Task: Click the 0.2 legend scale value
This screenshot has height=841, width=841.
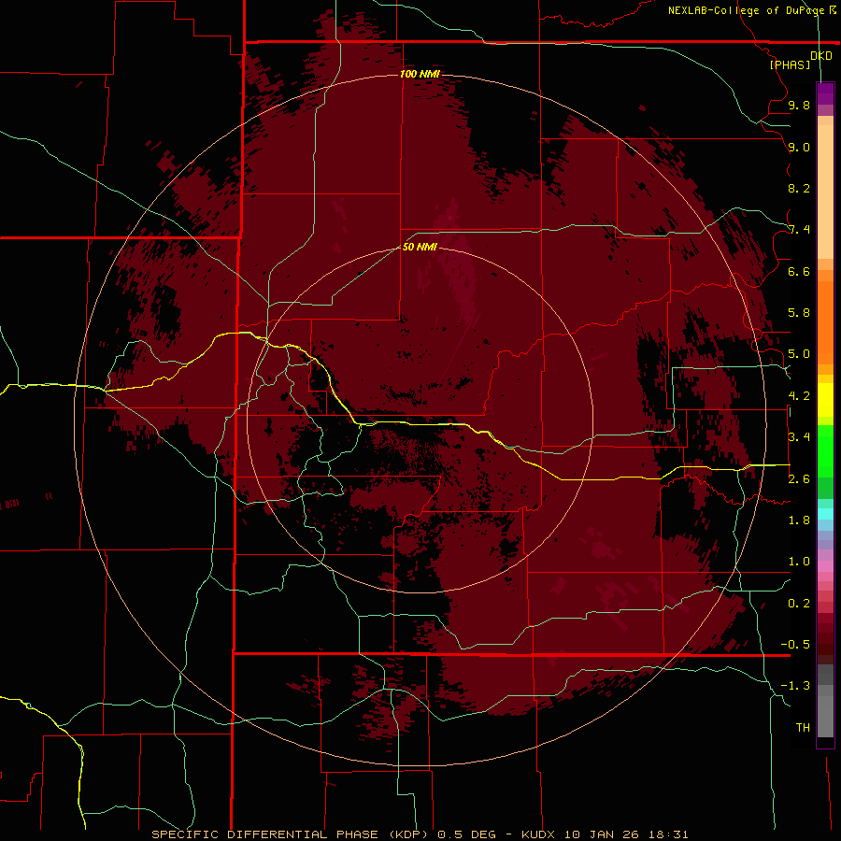Action: point(799,604)
